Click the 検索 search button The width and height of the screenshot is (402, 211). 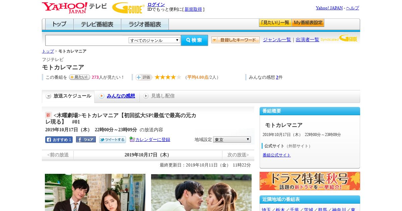(x=194, y=40)
